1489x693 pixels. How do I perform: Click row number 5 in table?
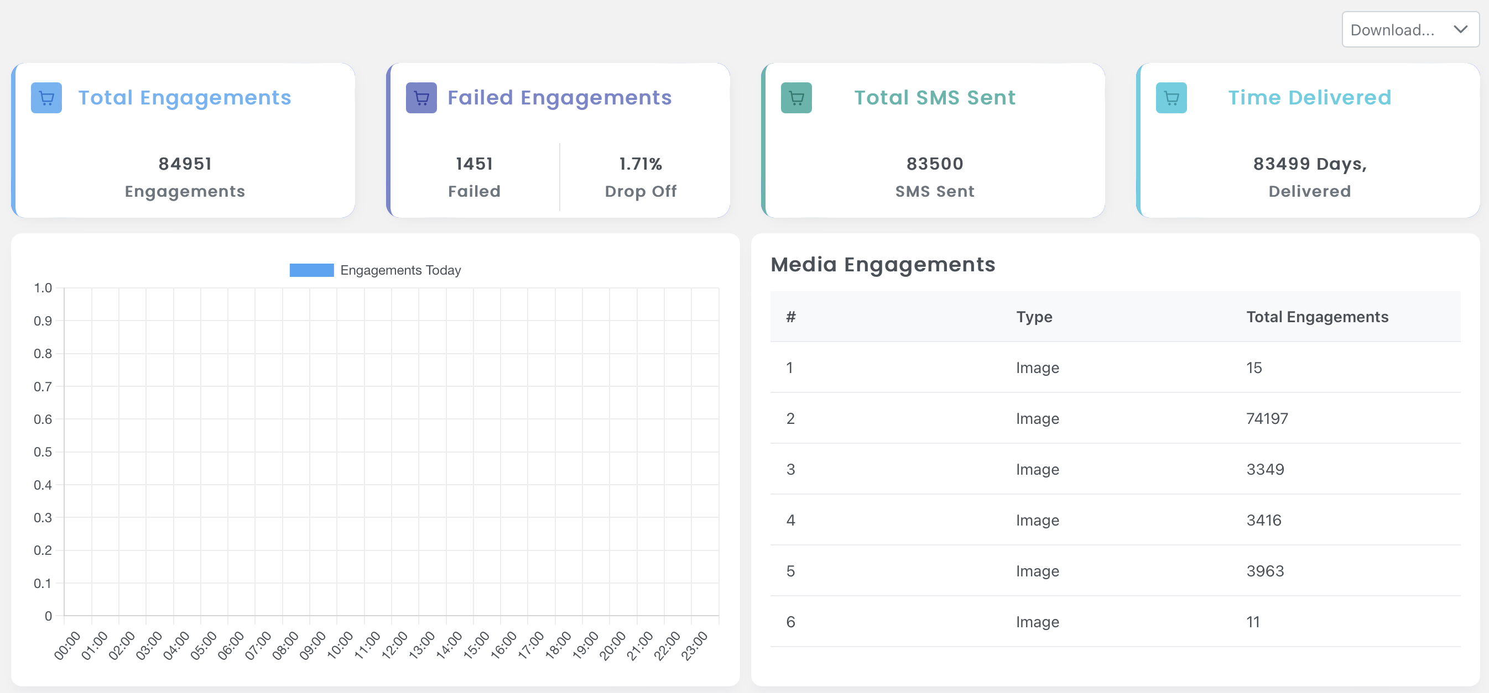pos(790,570)
